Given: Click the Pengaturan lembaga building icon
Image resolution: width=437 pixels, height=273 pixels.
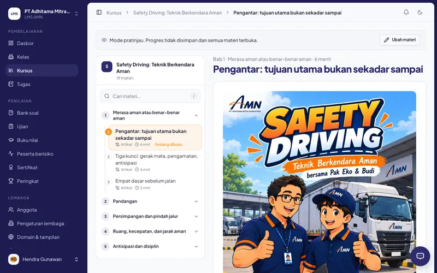Looking at the screenshot, I should 11,223.
